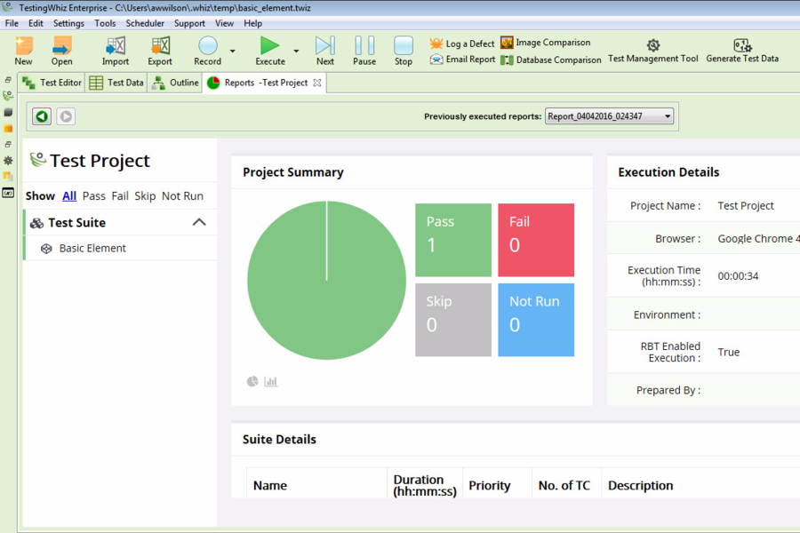Click the red Fail count tile
This screenshot has height=533, width=800.
click(536, 240)
